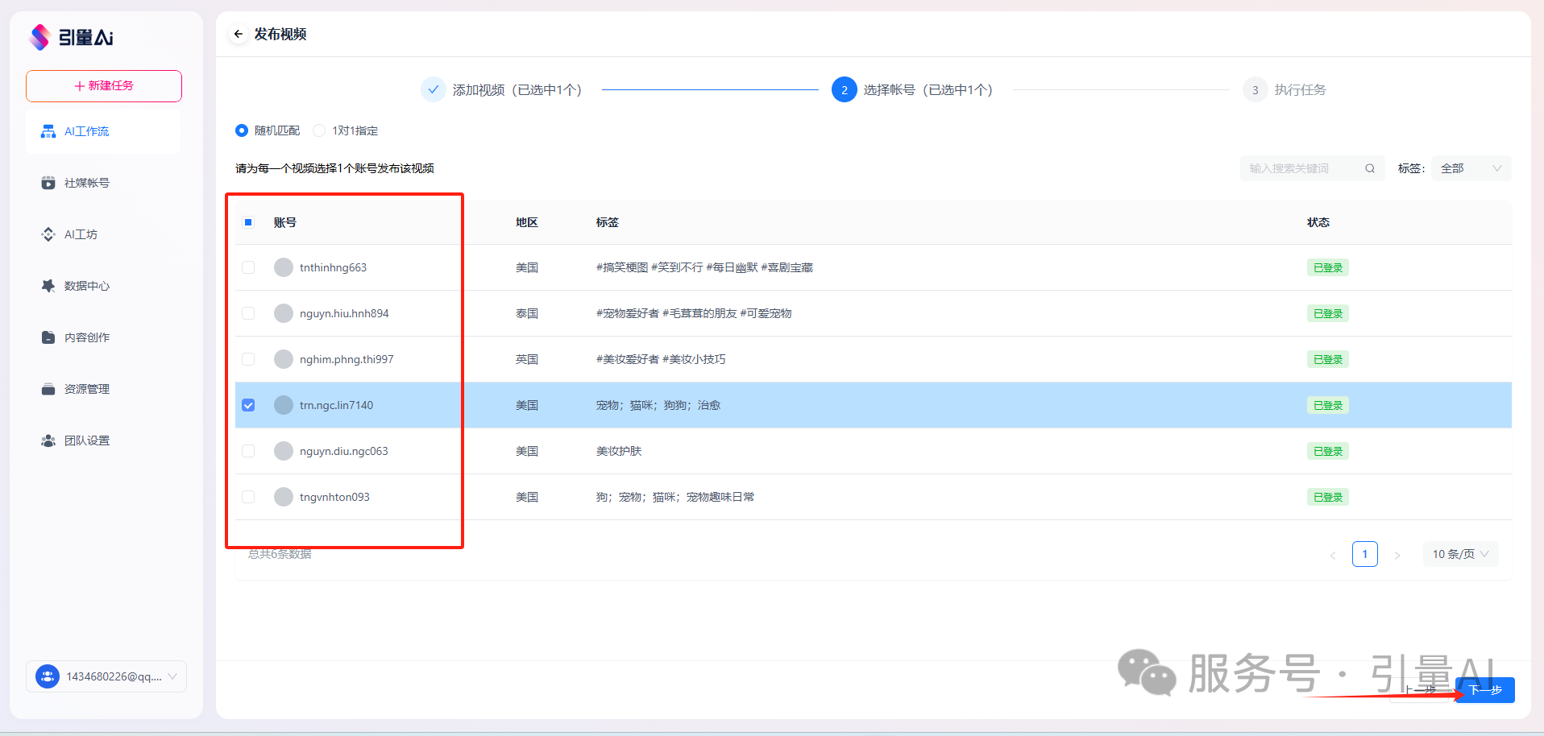
Task: Click the back arrow beside 发布视频
Action: (x=238, y=34)
